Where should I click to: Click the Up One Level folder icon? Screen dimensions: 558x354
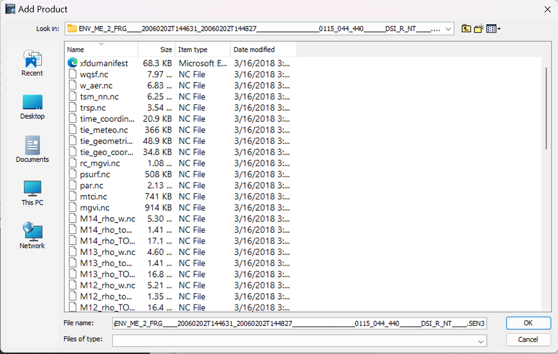(x=466, y=29)
